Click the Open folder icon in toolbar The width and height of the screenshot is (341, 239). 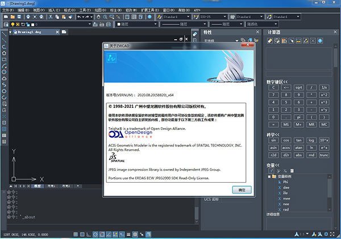pos(13,16)
